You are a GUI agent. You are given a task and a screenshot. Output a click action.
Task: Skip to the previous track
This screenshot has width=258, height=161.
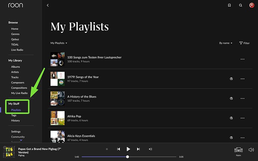tap(119, 149)
